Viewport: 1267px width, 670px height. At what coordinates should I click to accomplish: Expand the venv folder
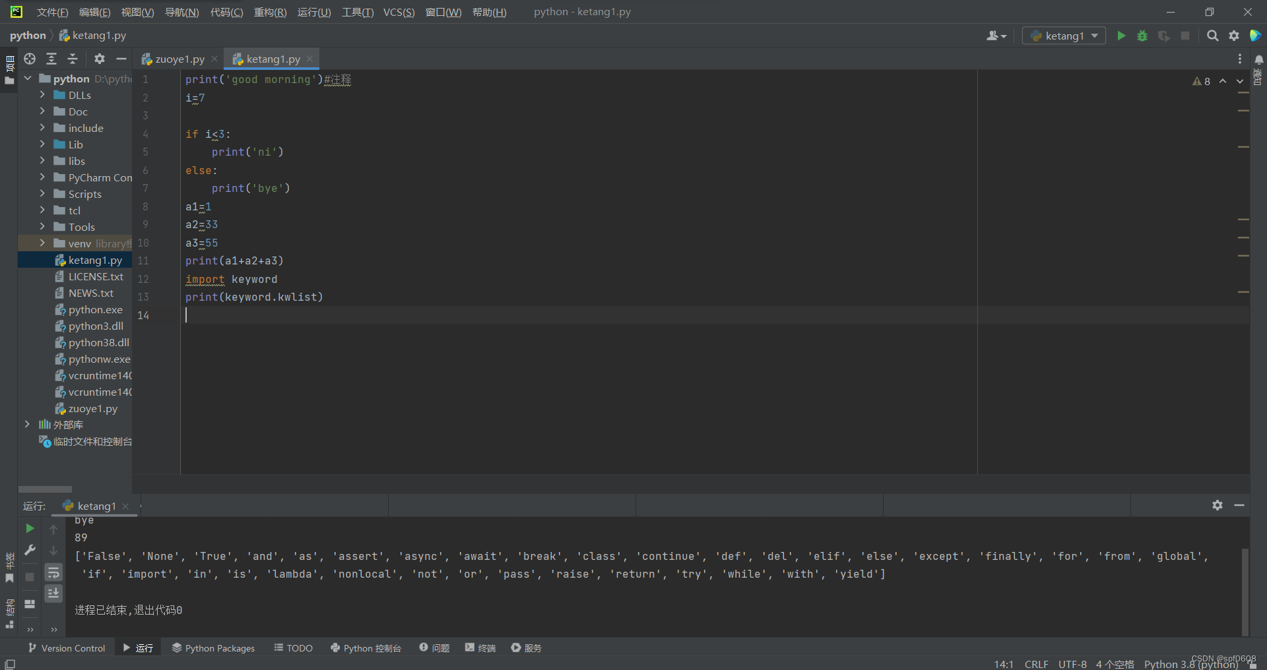click(42, 243)
